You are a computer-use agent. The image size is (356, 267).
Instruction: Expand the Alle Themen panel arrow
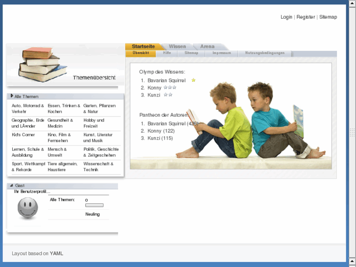click(12, 96)
